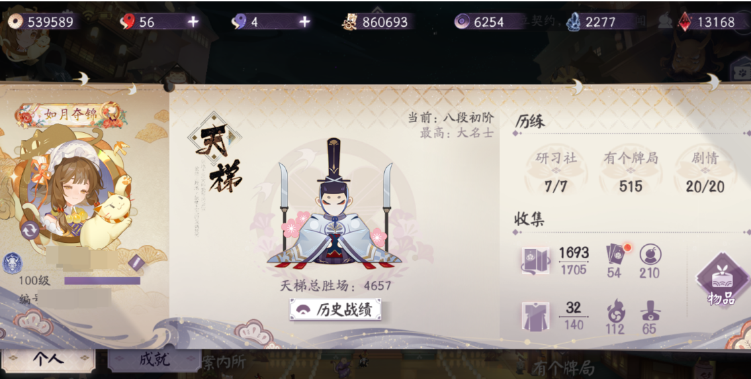Screen dimensions: 751x379
Task: Switch to the 成就 tab
Action: click(x=154, y=360)
